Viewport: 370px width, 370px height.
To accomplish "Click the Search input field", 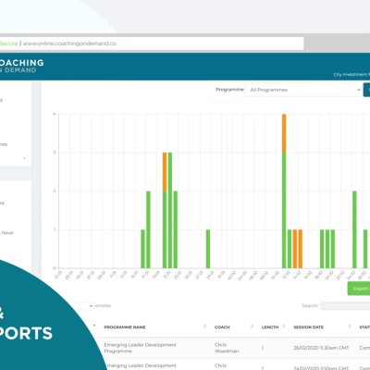I will pos(345,305).
